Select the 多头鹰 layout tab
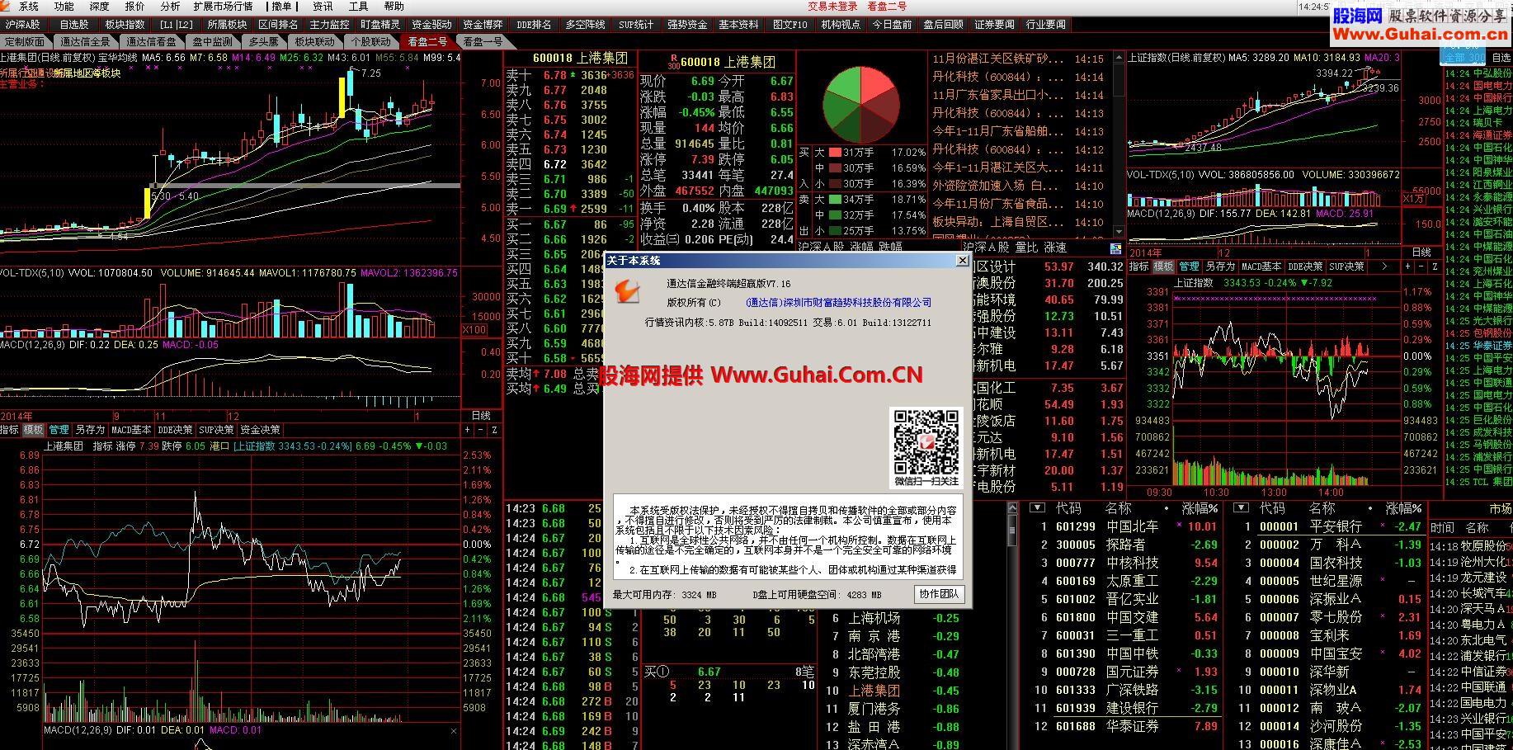1513x750 pixels. pos(264,41)
